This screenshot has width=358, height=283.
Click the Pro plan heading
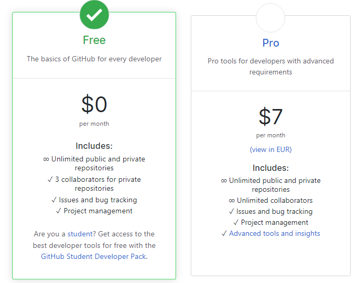coord(270,43)
